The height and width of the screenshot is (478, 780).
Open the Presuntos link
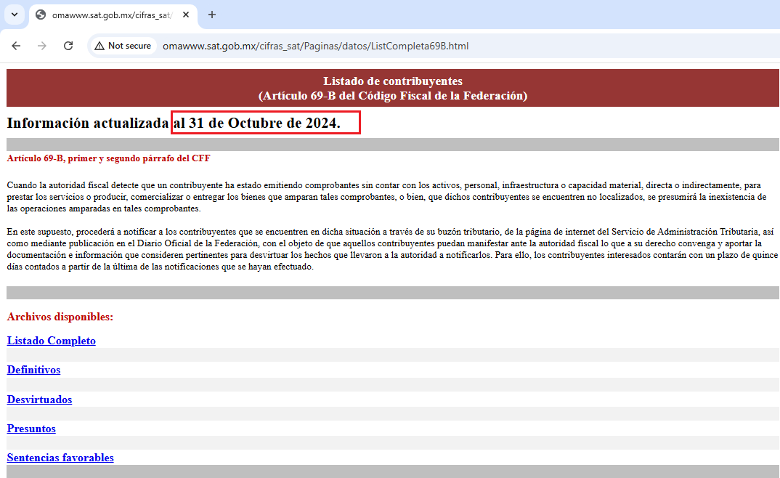(31, 429)
